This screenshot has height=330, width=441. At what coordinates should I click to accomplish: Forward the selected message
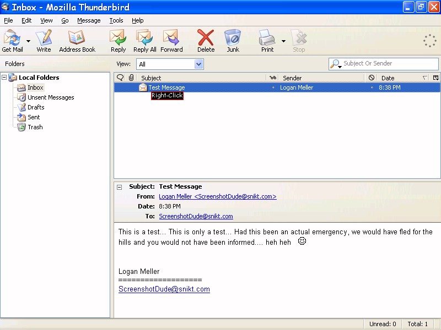click(171, 41)
